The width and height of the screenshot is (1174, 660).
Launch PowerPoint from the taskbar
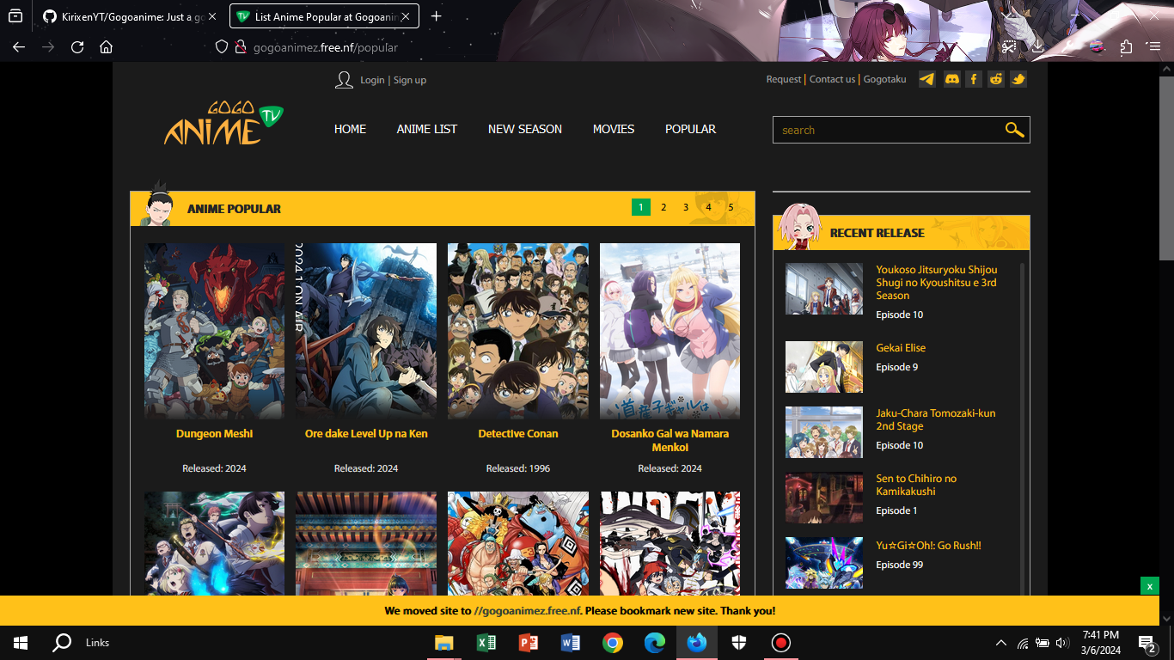529,643
